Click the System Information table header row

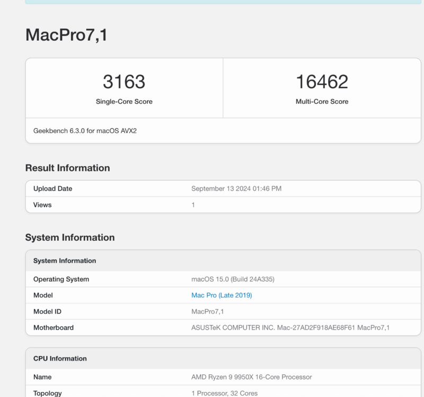coord(65,261)
